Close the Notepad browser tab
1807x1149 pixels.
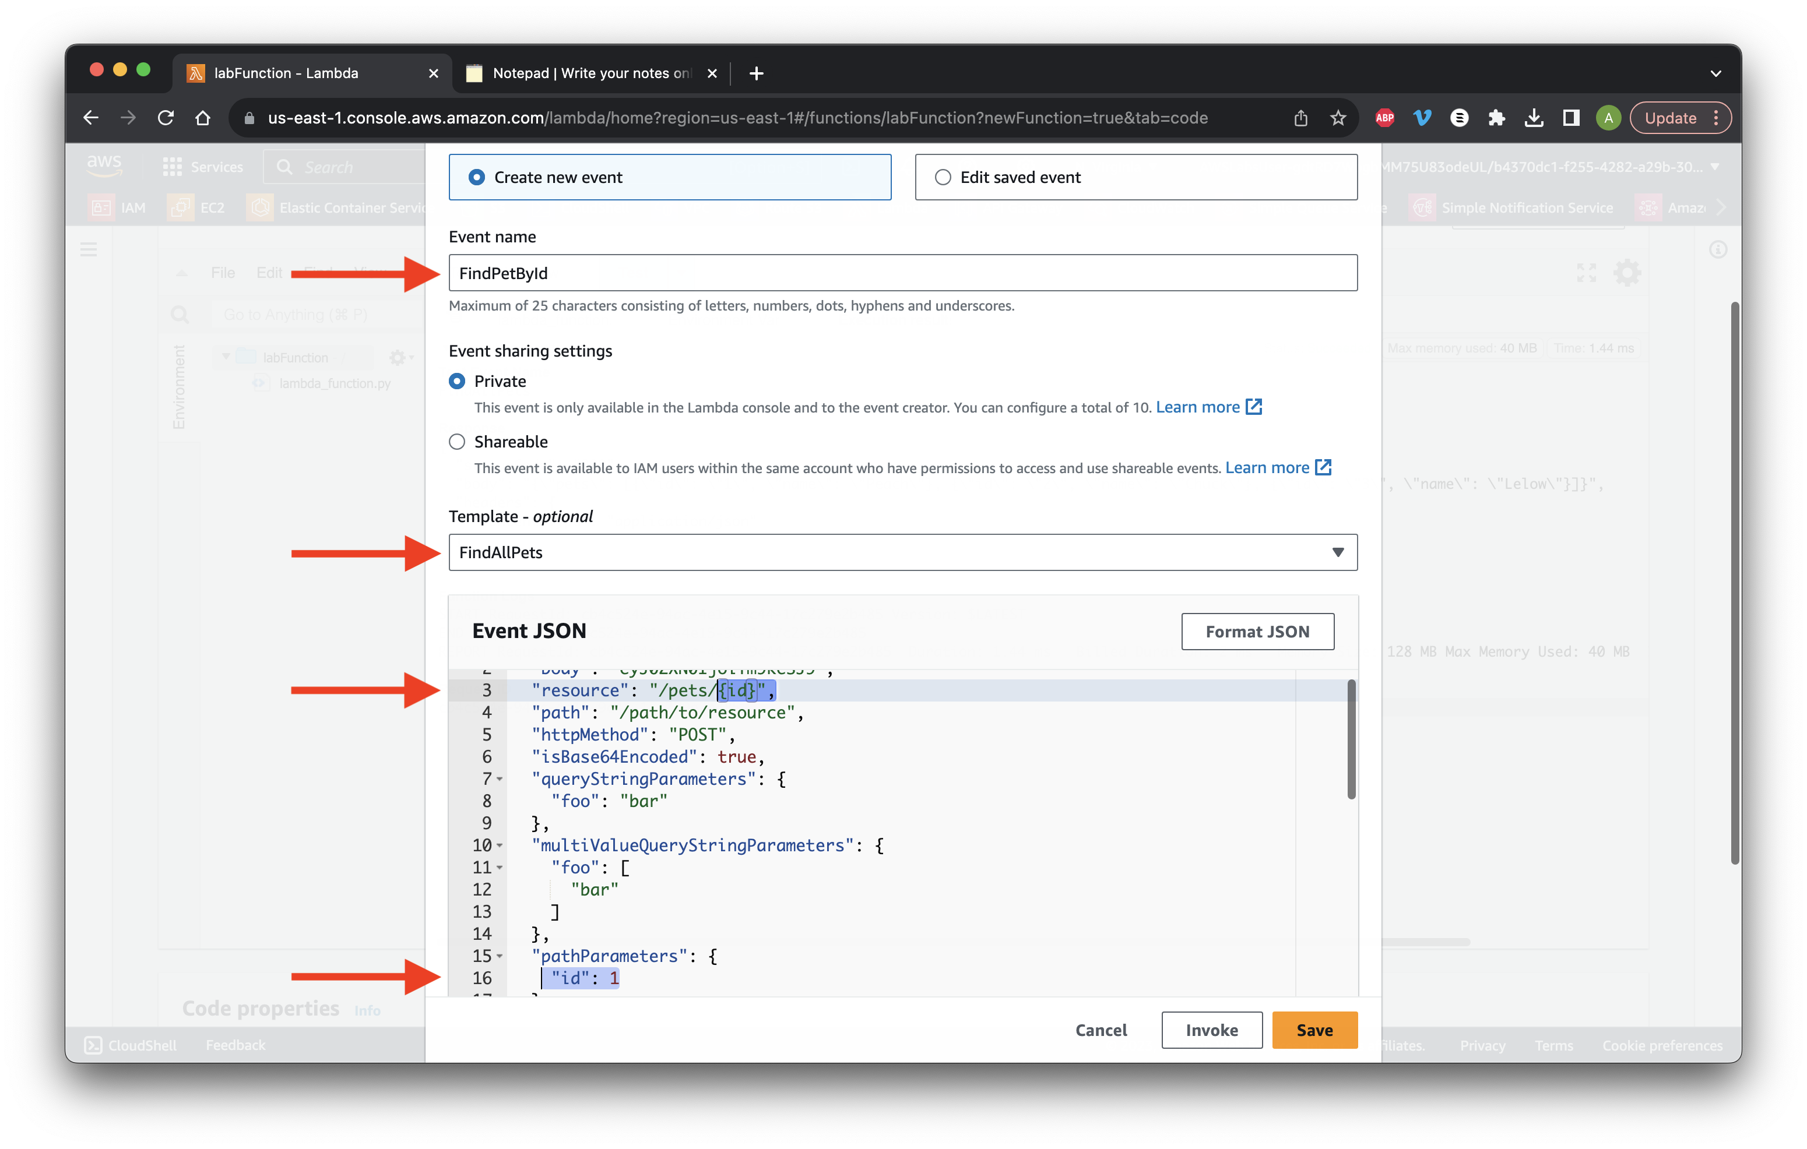pyautogui.click(x=712, y=73)
